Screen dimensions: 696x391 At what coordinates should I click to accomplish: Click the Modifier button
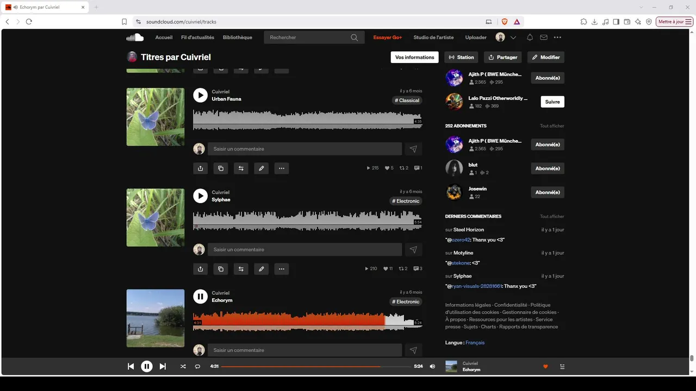pyautogui.click(x=546, y=57)
